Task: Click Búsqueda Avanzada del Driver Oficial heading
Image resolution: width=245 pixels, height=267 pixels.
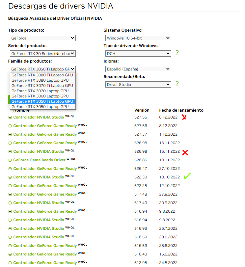Action: point(55,18)
